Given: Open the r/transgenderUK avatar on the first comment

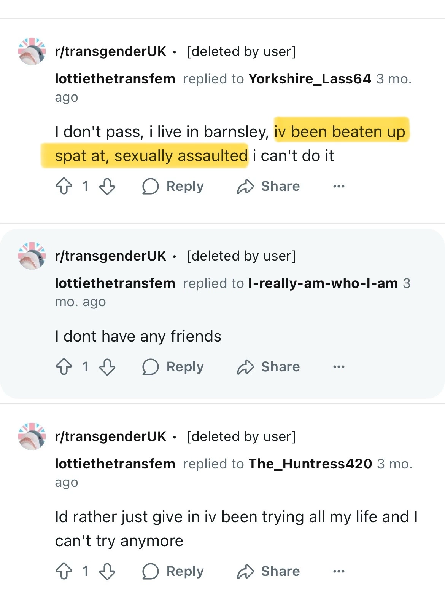Looking at the screenshot, I should click(32, 51).
